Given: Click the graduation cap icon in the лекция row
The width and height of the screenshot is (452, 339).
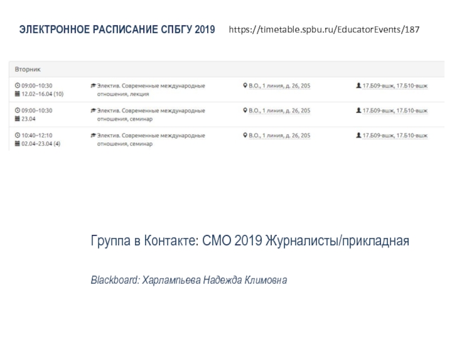Looking at the screenshot, I should 93,86.
